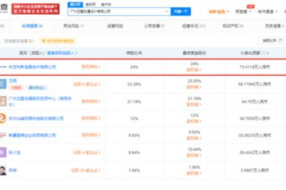Open the equity structure link in the 21.18% row

(91, 101)
